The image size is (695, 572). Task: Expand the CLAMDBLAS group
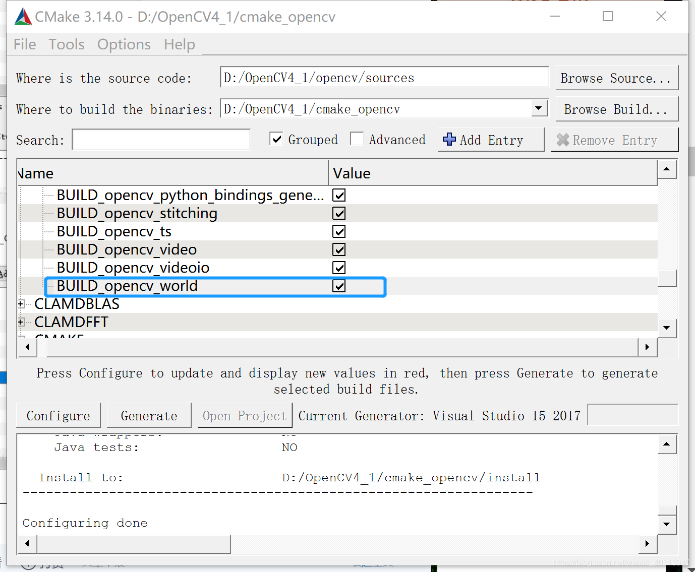pos(21,304)
